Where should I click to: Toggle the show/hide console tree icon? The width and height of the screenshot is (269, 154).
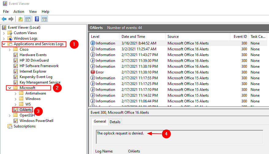(x=28, y=19)
